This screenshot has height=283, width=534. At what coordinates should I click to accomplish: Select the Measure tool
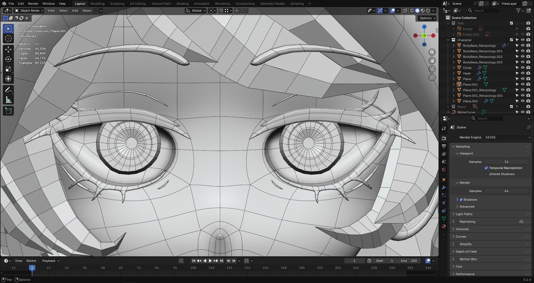tap(8, 100)
